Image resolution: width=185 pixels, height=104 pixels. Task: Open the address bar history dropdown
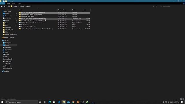(x=153, y=6)
